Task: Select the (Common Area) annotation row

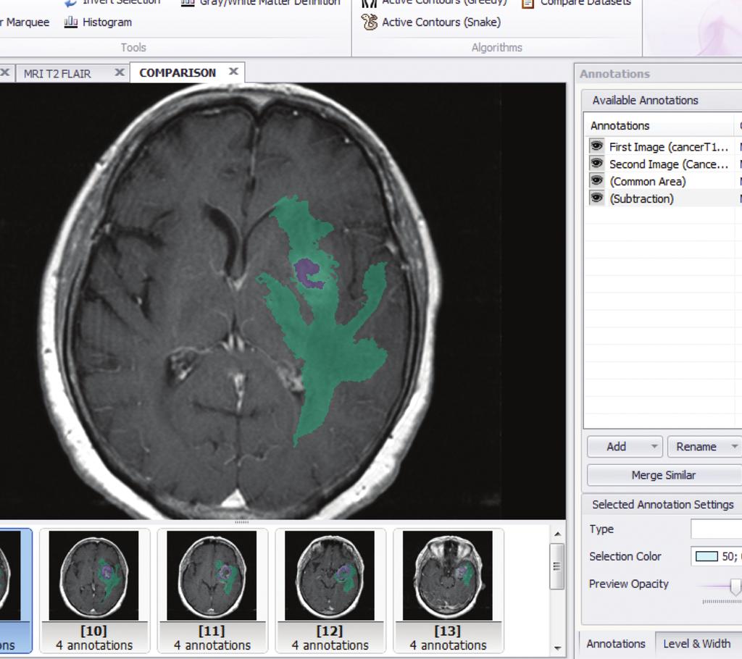Action: tap(663, 181)
